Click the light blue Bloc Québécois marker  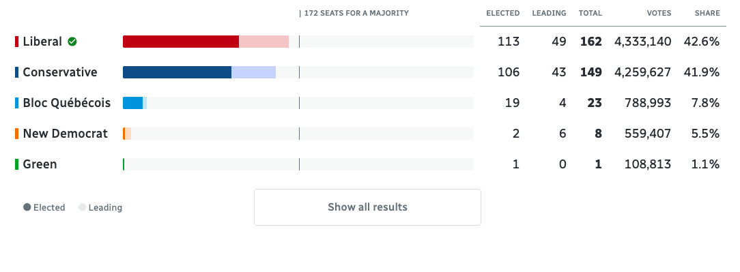point(17,103)
